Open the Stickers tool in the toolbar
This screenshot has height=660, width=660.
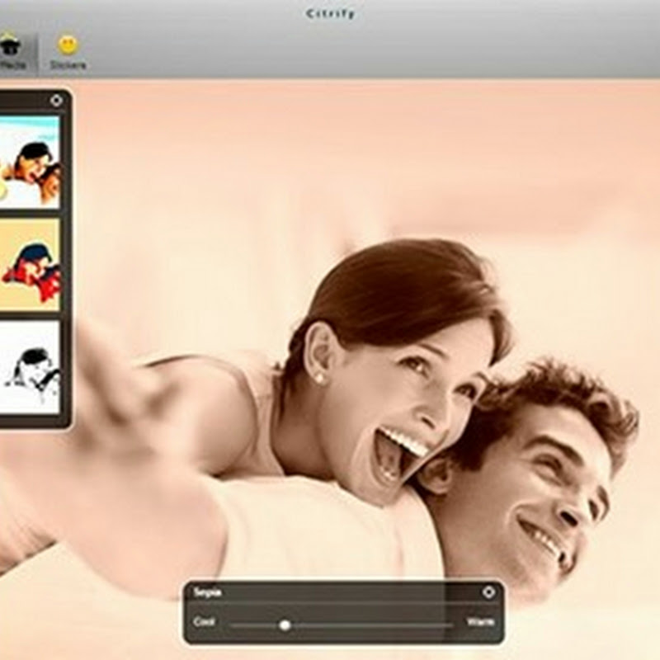click(68, 53)
